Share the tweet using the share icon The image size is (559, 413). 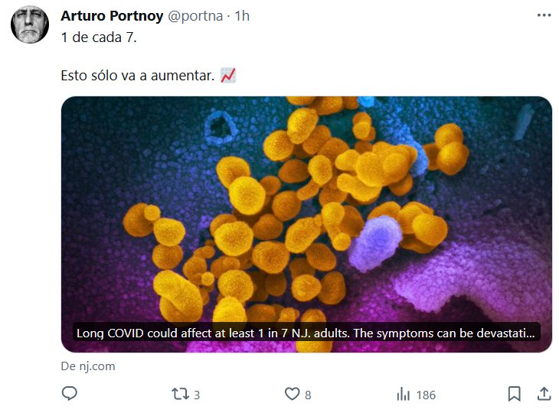pos(544,395)
